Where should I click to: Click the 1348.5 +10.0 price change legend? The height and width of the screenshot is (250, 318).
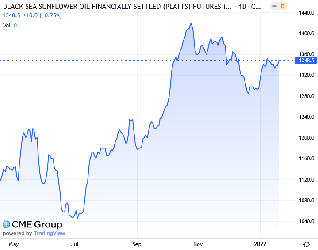(x=33, y=15)
